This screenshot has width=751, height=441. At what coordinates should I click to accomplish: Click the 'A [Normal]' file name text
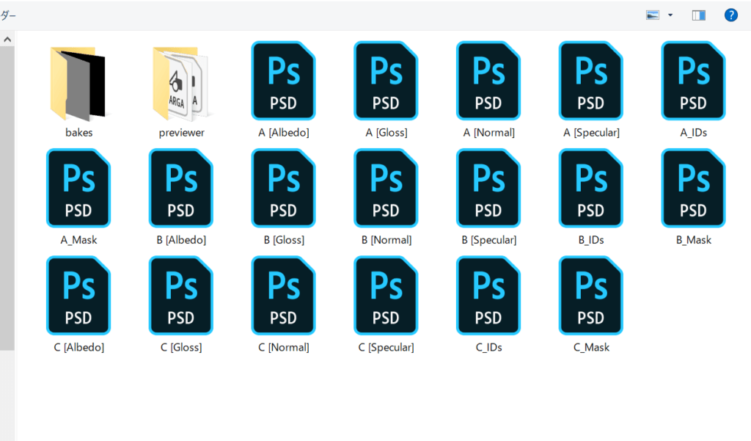coord(489,133)
